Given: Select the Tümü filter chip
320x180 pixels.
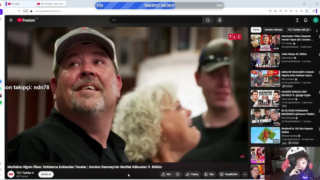Looking at the screenshot, I should [x=256, y=29].
